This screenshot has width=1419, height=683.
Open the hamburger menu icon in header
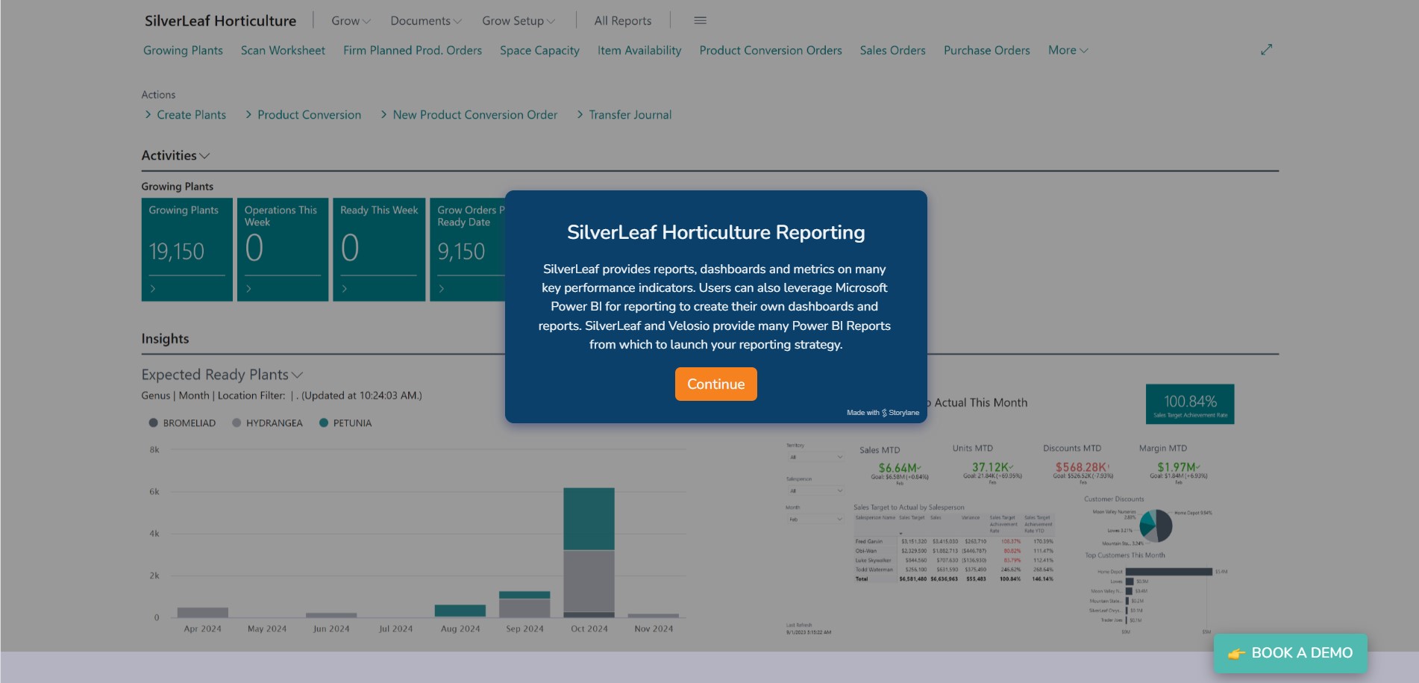click(x=700, y=20)
